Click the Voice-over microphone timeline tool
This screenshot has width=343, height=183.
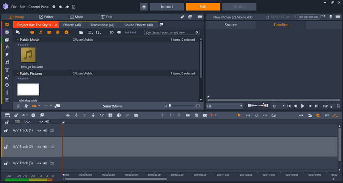coord(93,115)
